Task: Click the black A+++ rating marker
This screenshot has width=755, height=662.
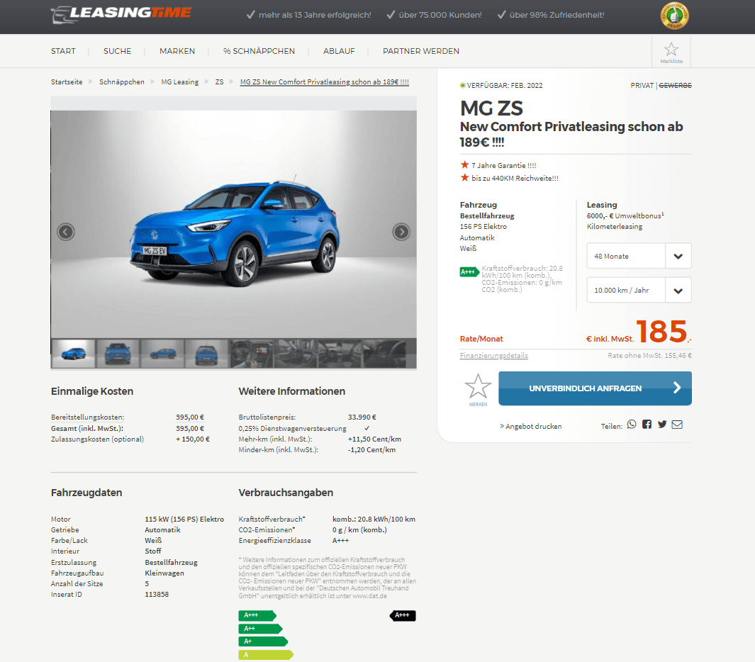Action: pyautogui.click(x=403, y=615)
